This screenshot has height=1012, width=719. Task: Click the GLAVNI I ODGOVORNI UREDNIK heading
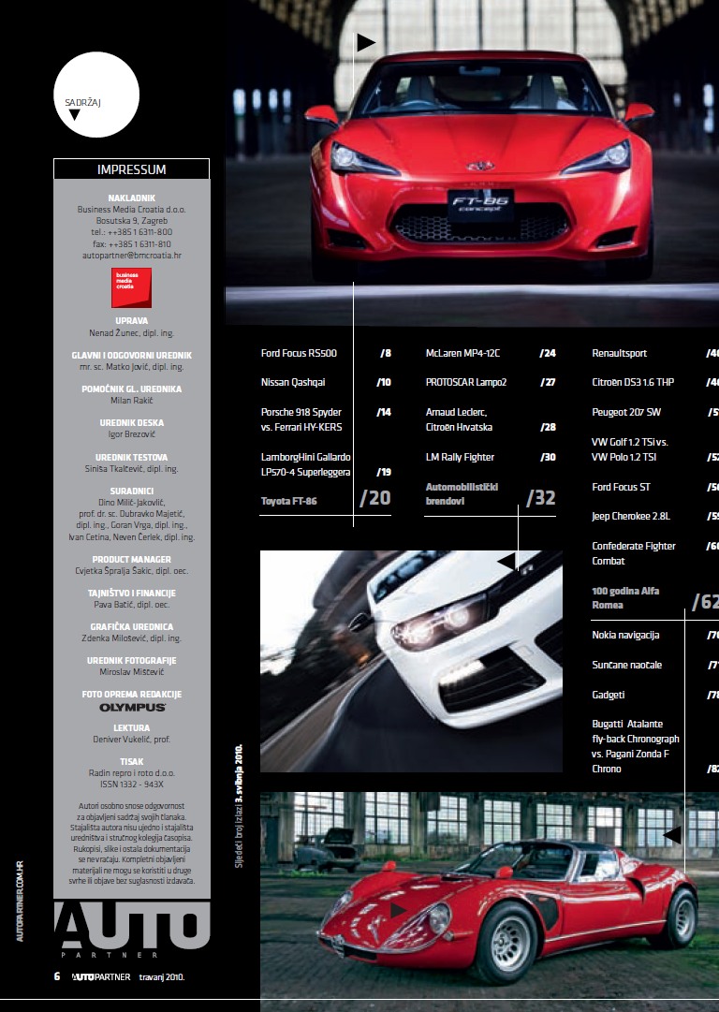point(132,356)
